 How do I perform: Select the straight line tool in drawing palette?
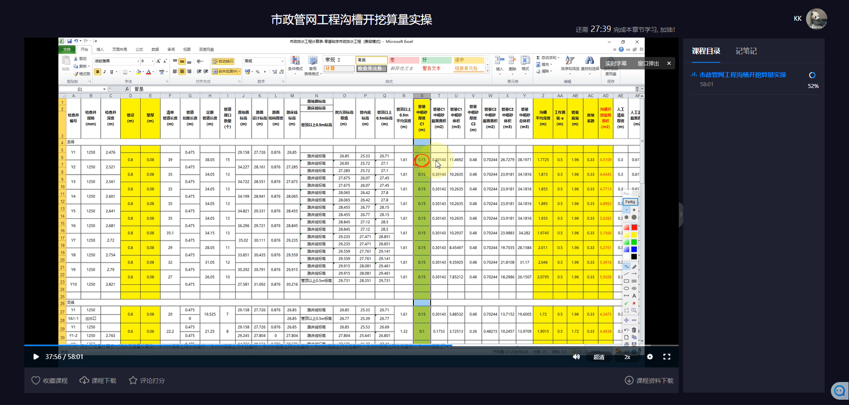point(626,274)
